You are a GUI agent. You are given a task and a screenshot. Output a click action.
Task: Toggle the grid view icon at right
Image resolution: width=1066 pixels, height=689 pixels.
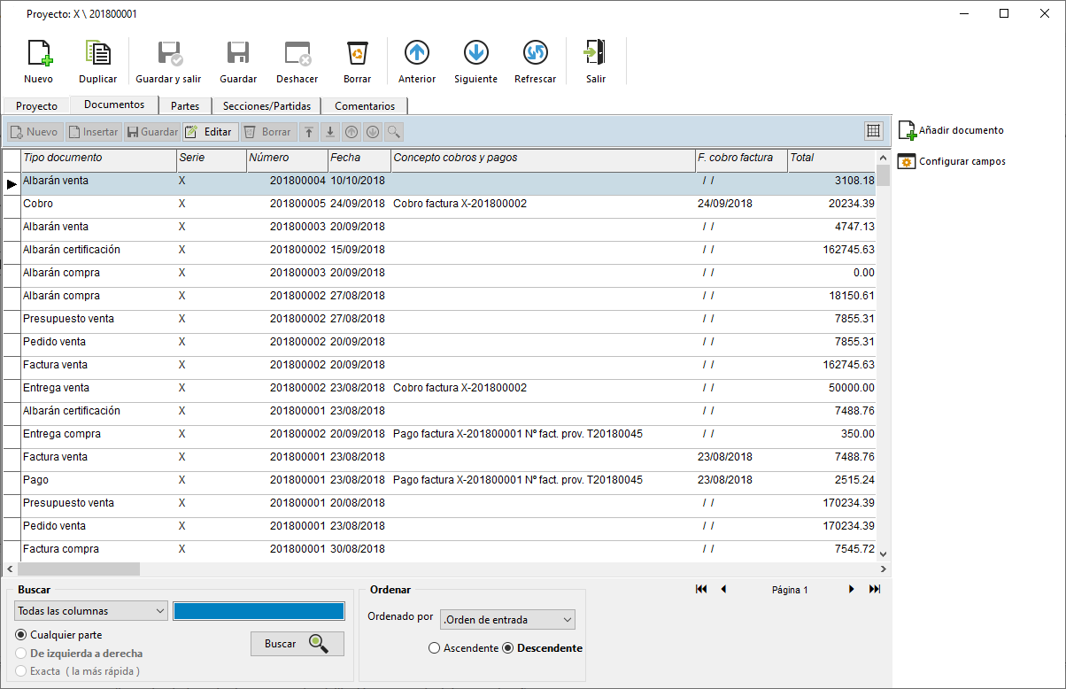[874, 131]
